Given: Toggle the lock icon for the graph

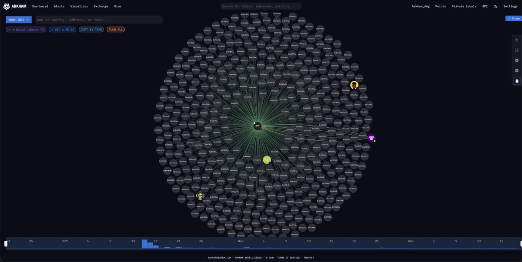Looking at the screenshot, I should point(517,81).
